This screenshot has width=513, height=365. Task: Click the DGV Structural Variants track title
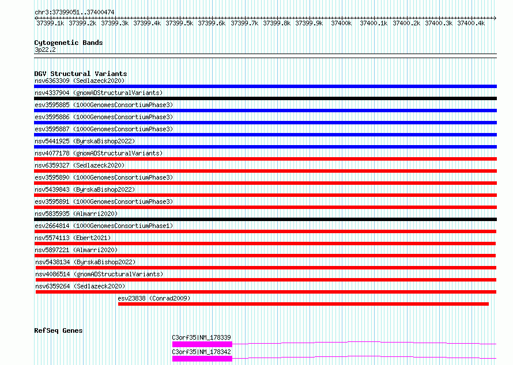[x=81, y=74]
